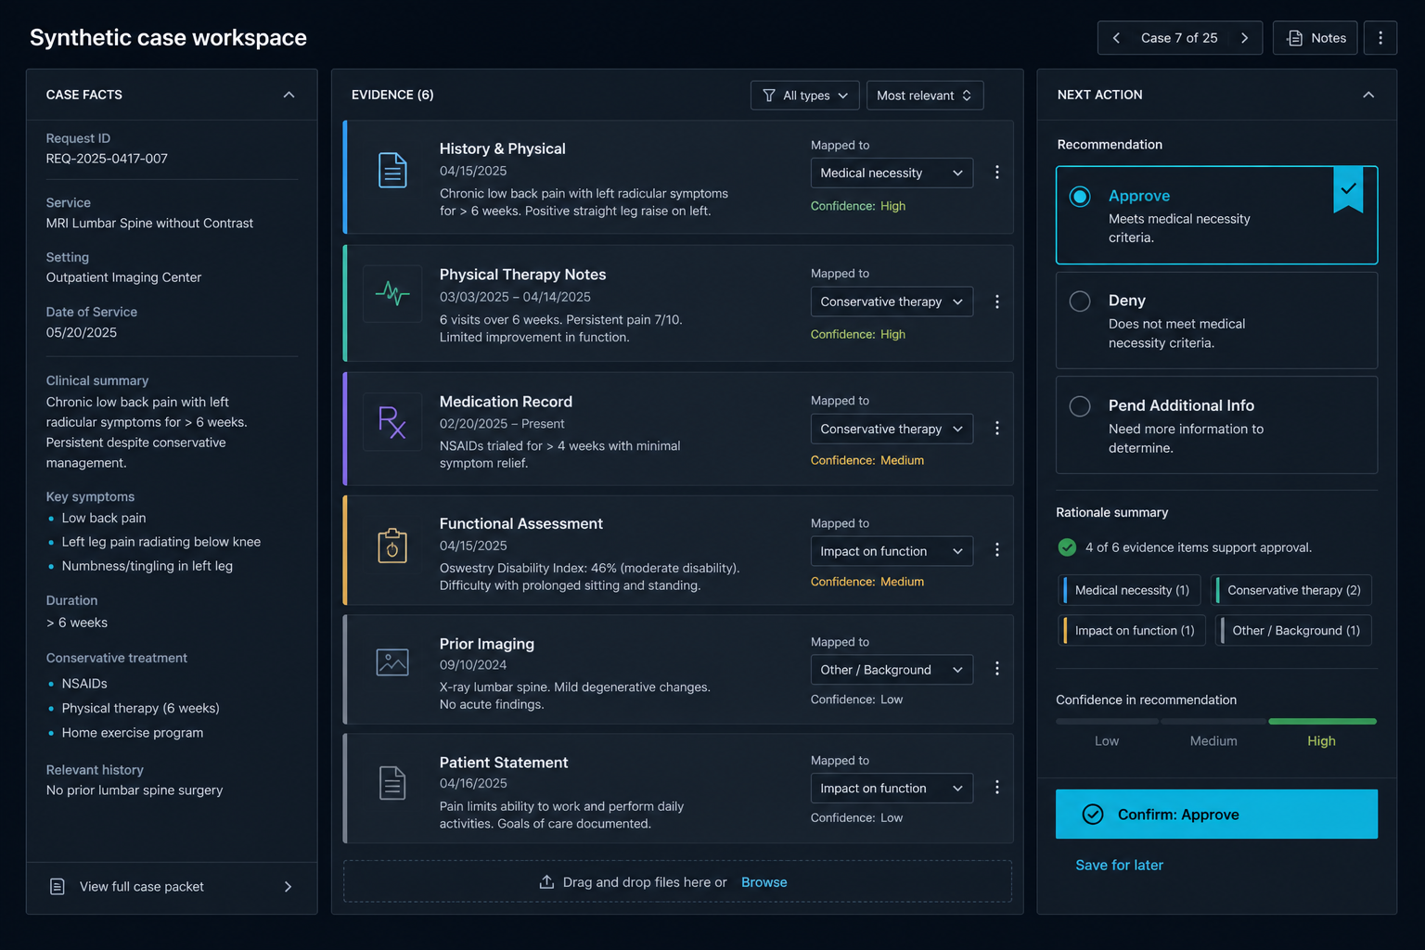The width and height of the screenshot is (1425, 950).
Task: Collapse the Next Action panel
Action: point(1368,95)
